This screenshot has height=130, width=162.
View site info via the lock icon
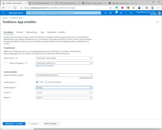click(21, 8)
